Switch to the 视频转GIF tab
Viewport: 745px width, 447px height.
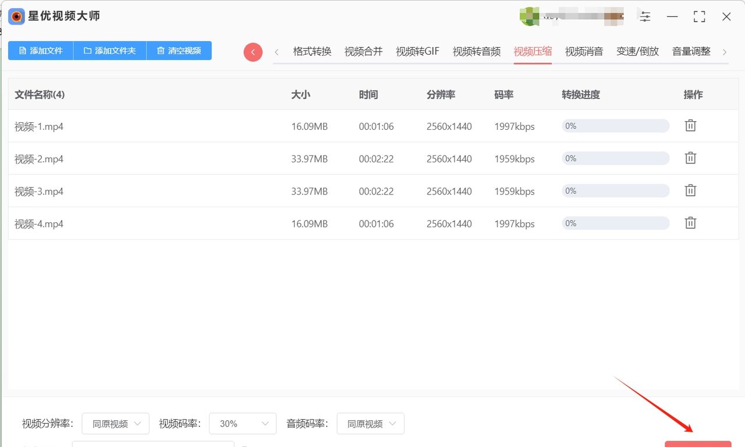click(x=417, y=51)
